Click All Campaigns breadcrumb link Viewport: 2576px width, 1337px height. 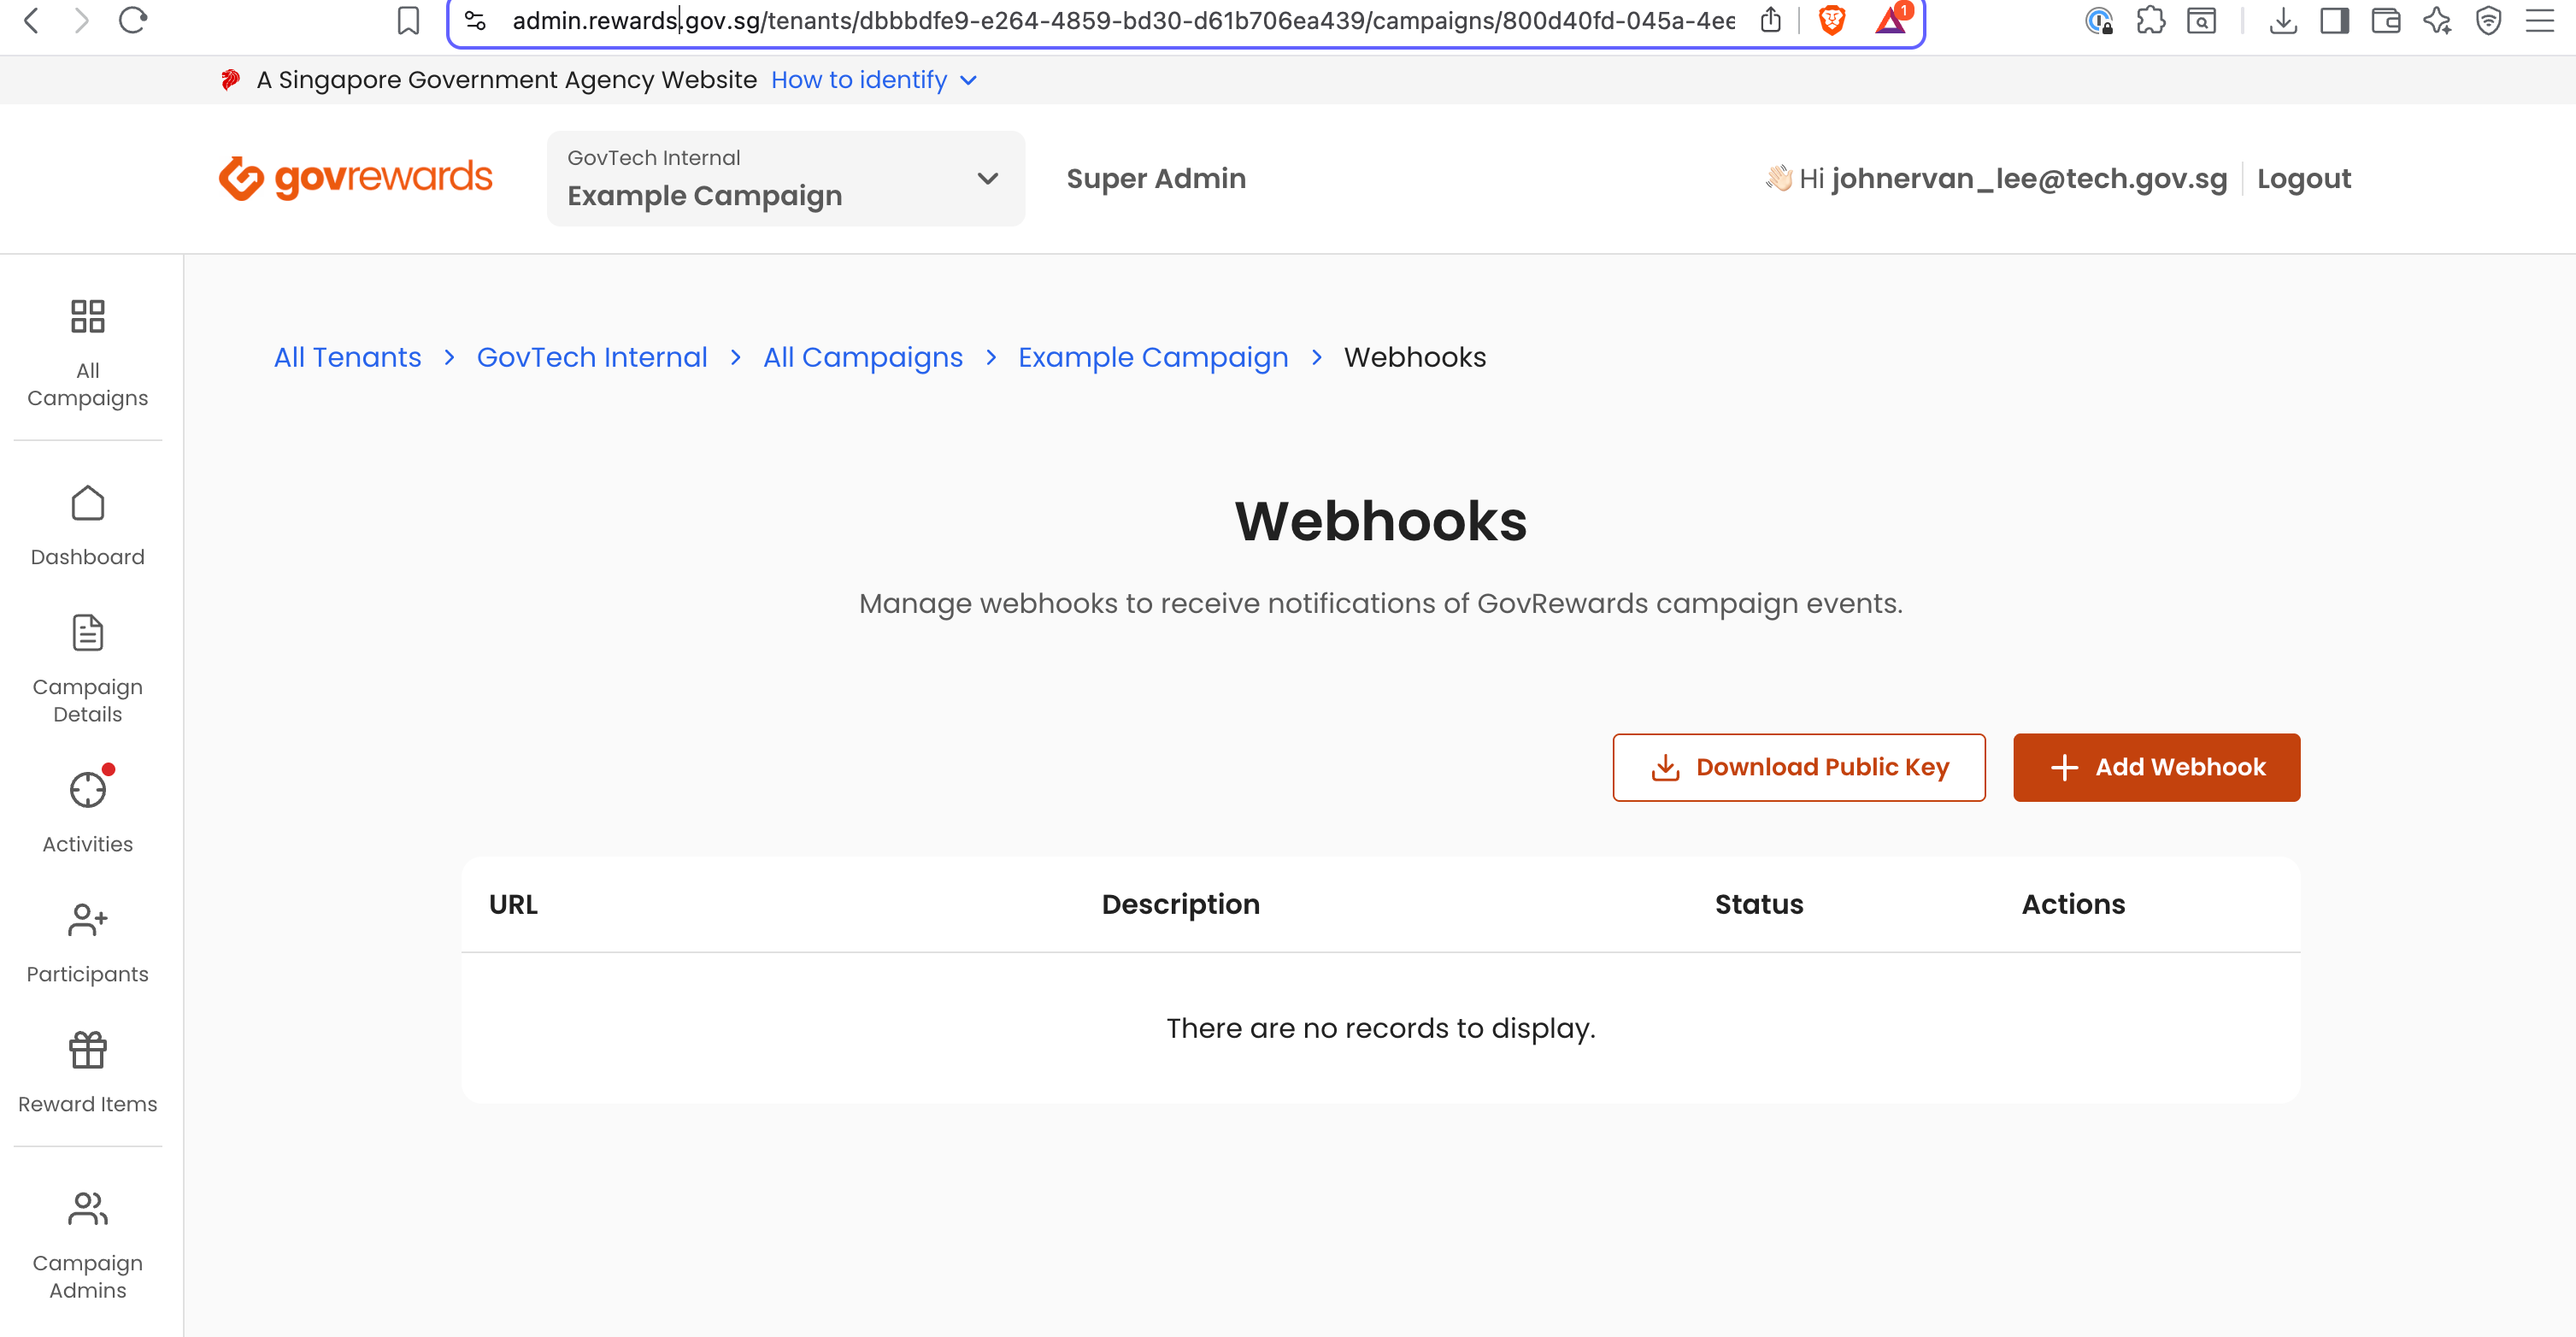click(863, 357)
